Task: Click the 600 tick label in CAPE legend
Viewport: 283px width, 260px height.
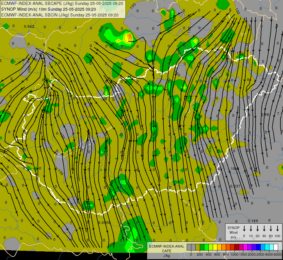Action: (217, 255)
